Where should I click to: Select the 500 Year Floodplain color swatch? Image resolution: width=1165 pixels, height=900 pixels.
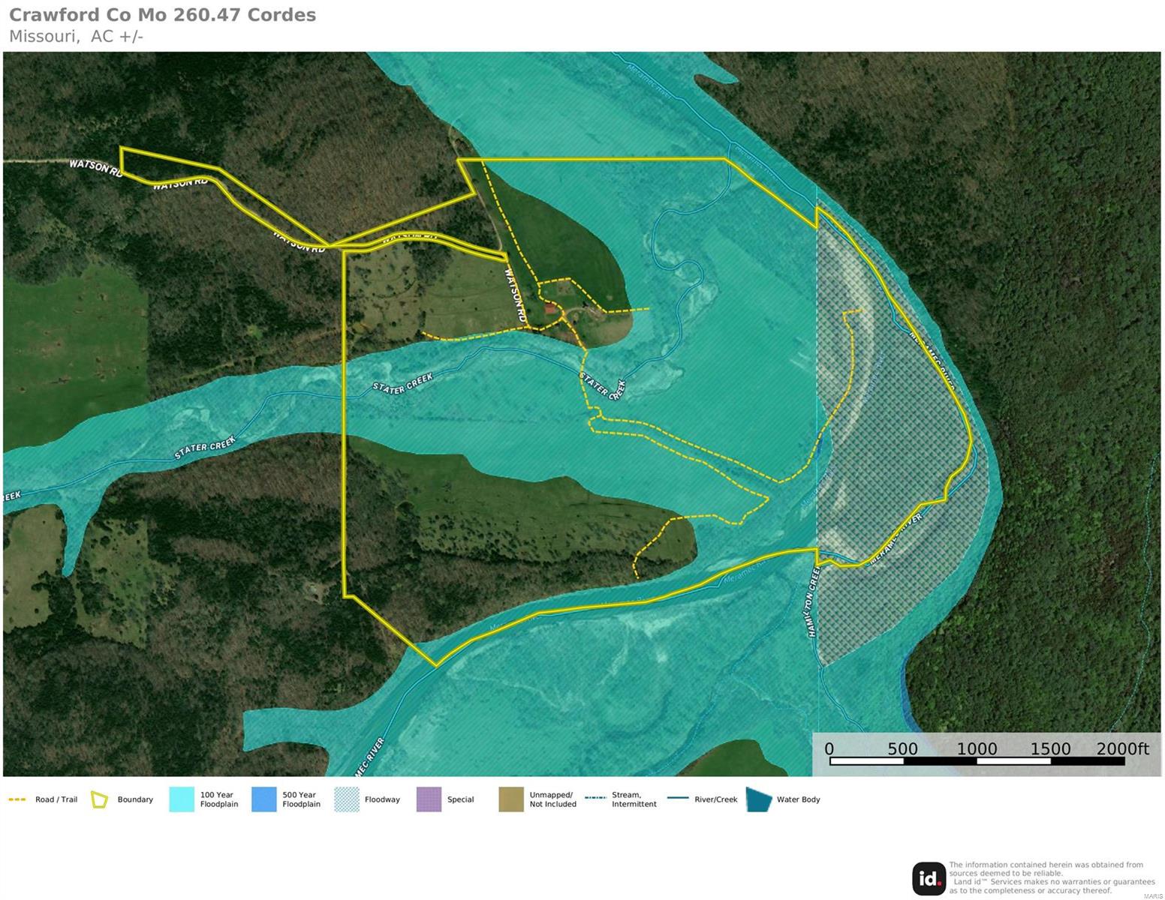(x=264, y=799)
